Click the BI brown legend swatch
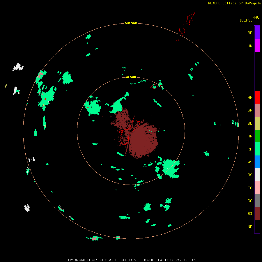This screenshot has height=262, width=262. coord(257,214)
